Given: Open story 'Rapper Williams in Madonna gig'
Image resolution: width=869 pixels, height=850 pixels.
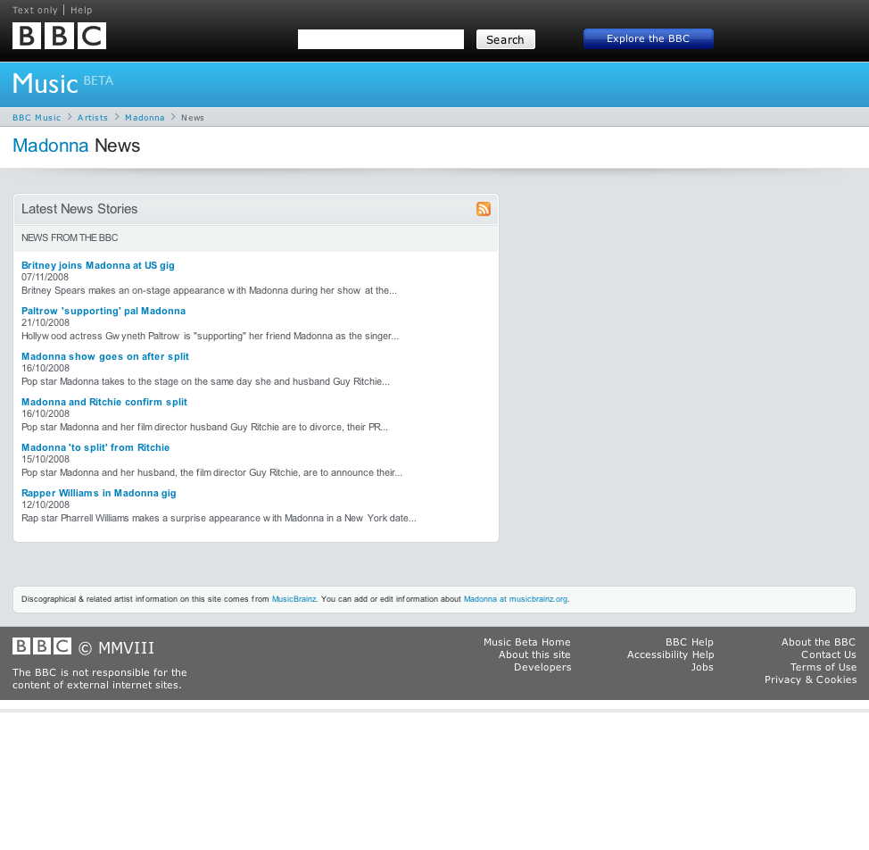Looking at the screenshot, I should 99,492.
